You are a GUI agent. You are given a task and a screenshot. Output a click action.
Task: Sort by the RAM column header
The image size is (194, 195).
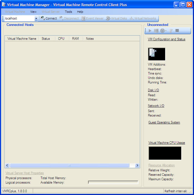point(76,39)
